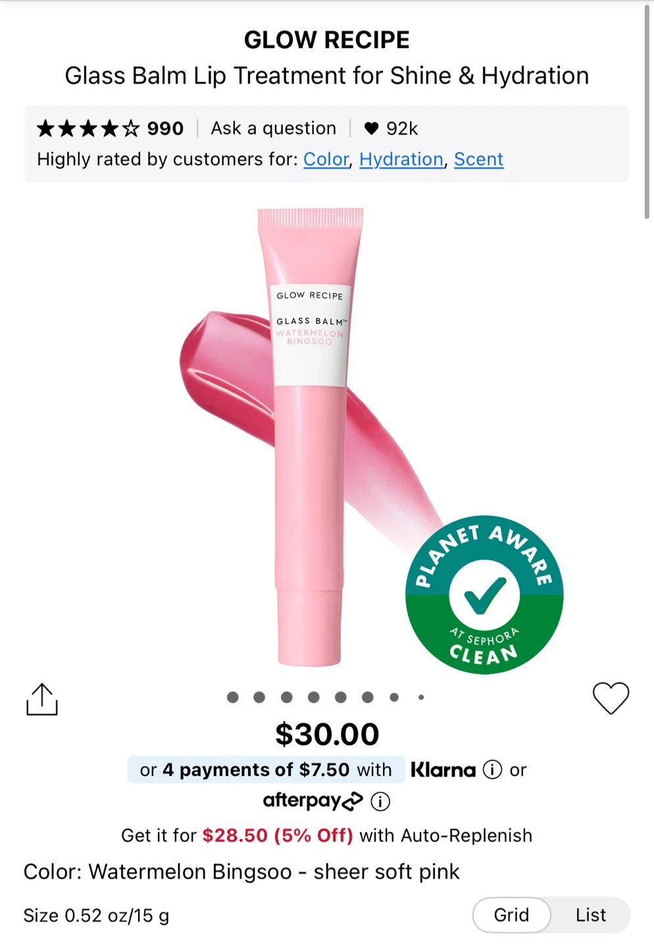This screenshot has width=654, height=948.
Task: Open the Hydration reviews link
Action: click(401, 159)
